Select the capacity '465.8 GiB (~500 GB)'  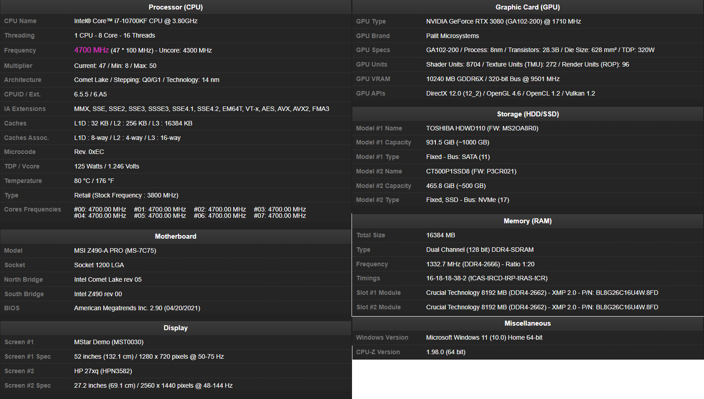(456, 186)
